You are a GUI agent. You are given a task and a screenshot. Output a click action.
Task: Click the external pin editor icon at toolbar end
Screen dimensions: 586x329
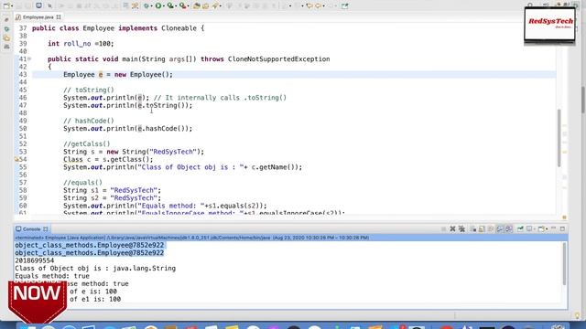click(344, 5)
